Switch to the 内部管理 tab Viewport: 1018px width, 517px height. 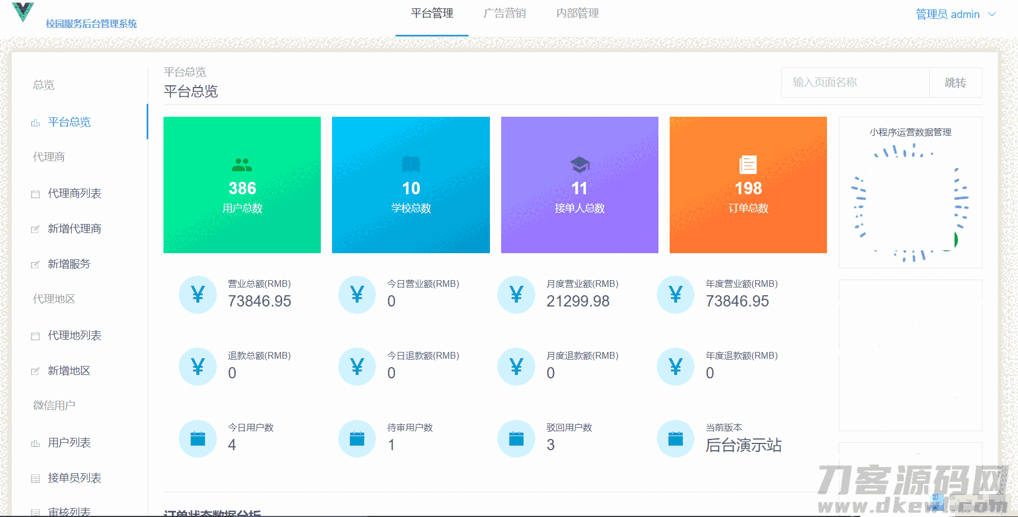(578, 13)
